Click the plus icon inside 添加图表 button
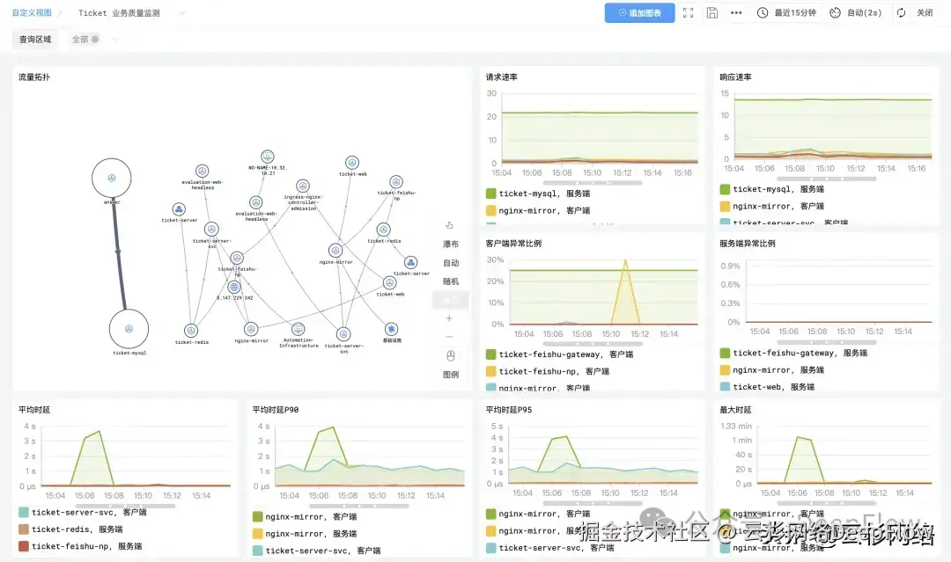The image size is (951, 562). pyautogui.click(x=623, y=12)
